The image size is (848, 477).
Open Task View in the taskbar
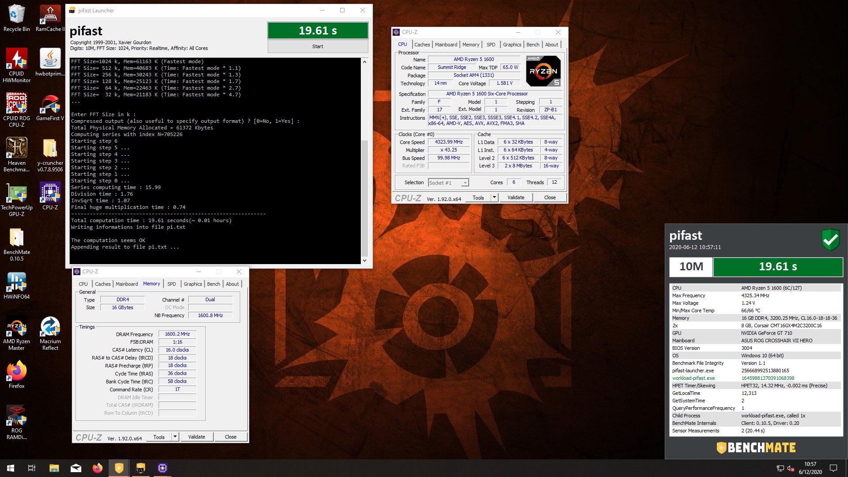(32, 468)
